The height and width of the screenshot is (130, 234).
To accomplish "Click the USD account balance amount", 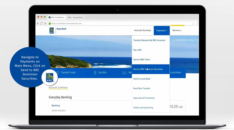I will (176, 107).
